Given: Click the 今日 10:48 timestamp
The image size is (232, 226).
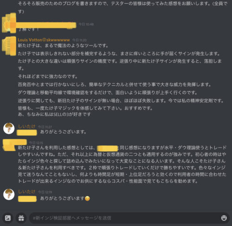Looking at the screenshot, I should [x=86, y=24].
